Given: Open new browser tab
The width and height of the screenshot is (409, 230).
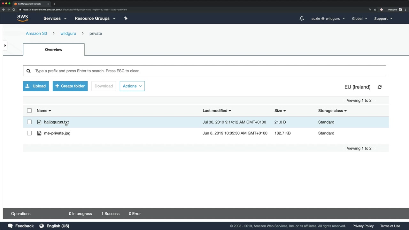Looking at the screenshot, I should (54, 4).
